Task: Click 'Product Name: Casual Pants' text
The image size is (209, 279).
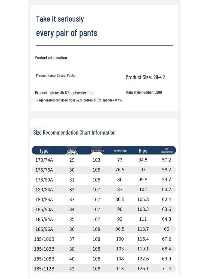Action: 56,75
